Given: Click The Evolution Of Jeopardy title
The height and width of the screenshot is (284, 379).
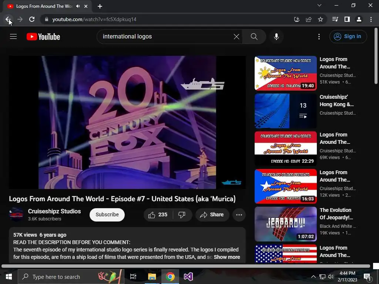Looking at the screenshot, I should (336, 214).
